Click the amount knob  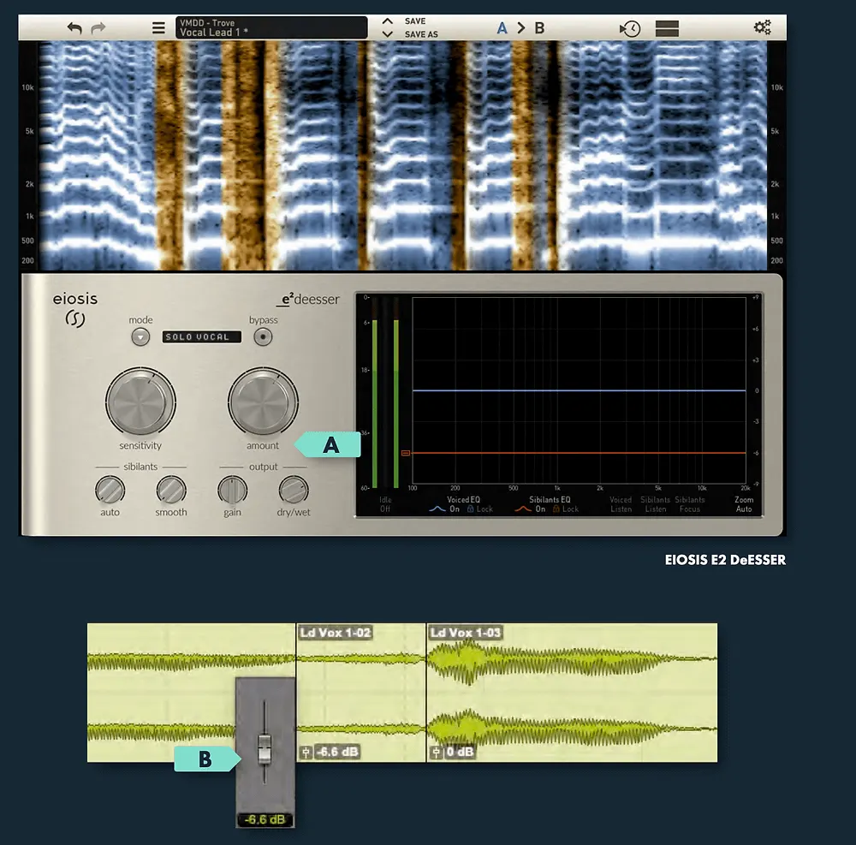(x=263, y=402)
